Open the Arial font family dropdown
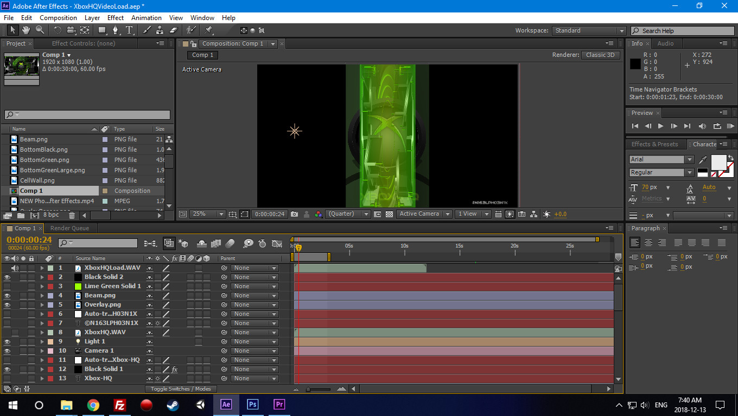Image resolution: width=738 pixels, height=416 pixels. [x=661, y=159]
